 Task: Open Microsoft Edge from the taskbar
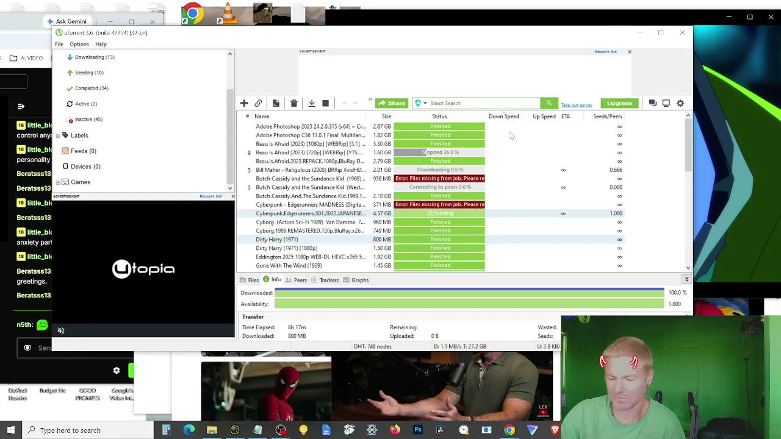pos(189,430)
